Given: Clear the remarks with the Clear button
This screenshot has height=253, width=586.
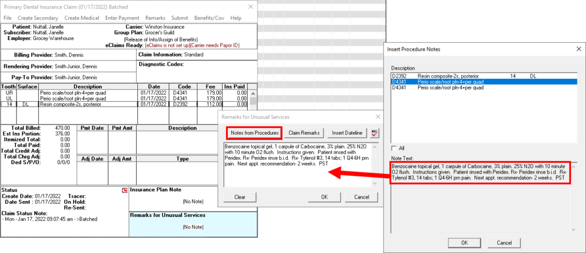Looking at the screenshot, I should coord(240,197).
